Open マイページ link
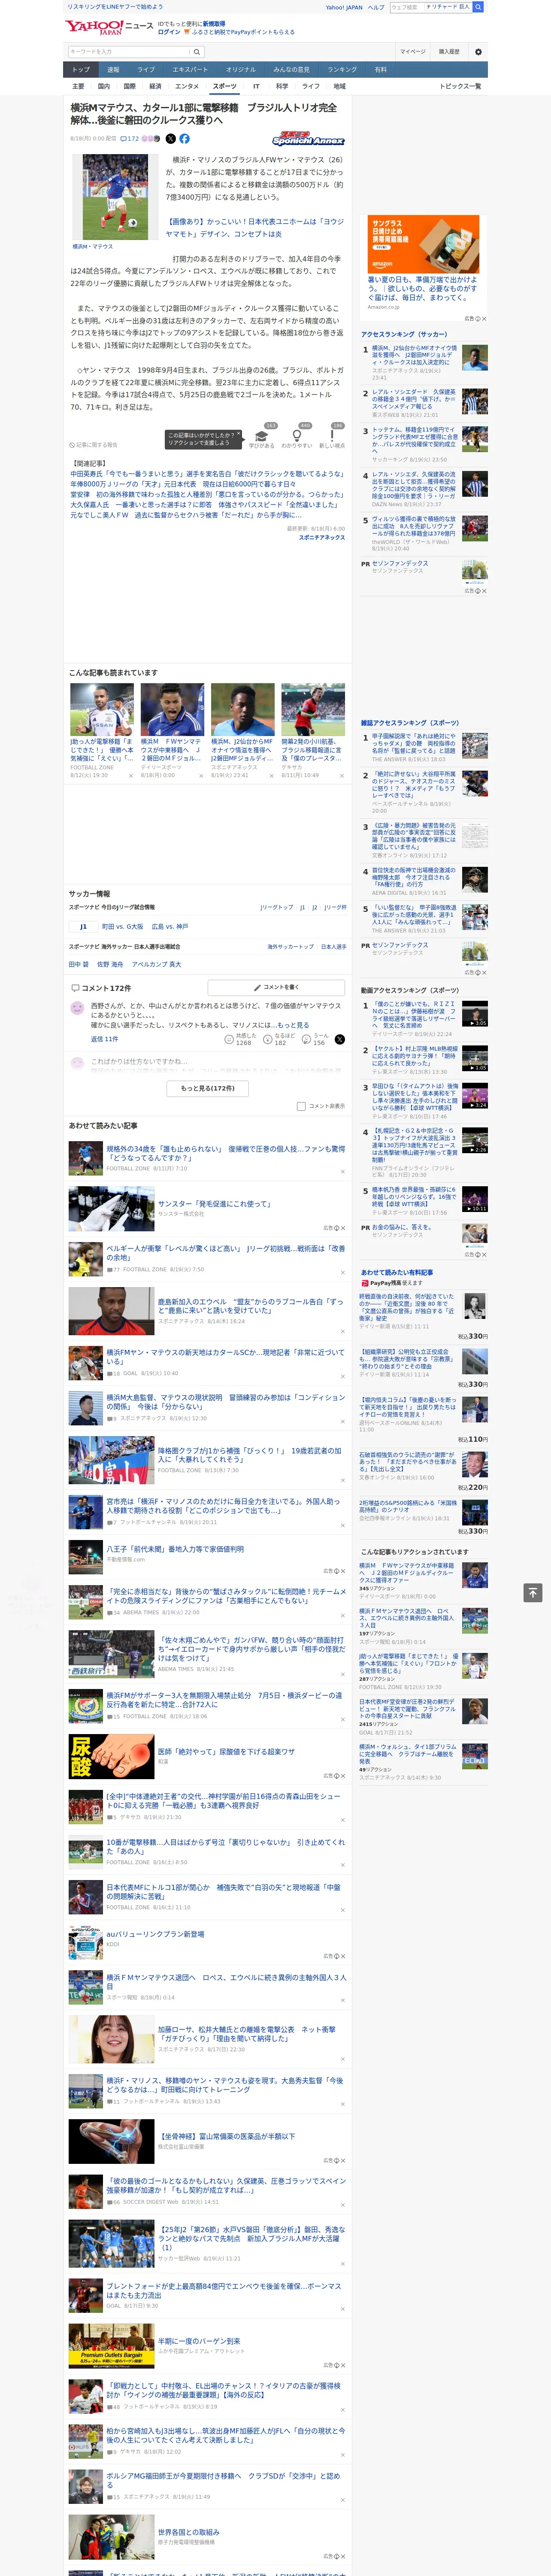 pos(412,51)
